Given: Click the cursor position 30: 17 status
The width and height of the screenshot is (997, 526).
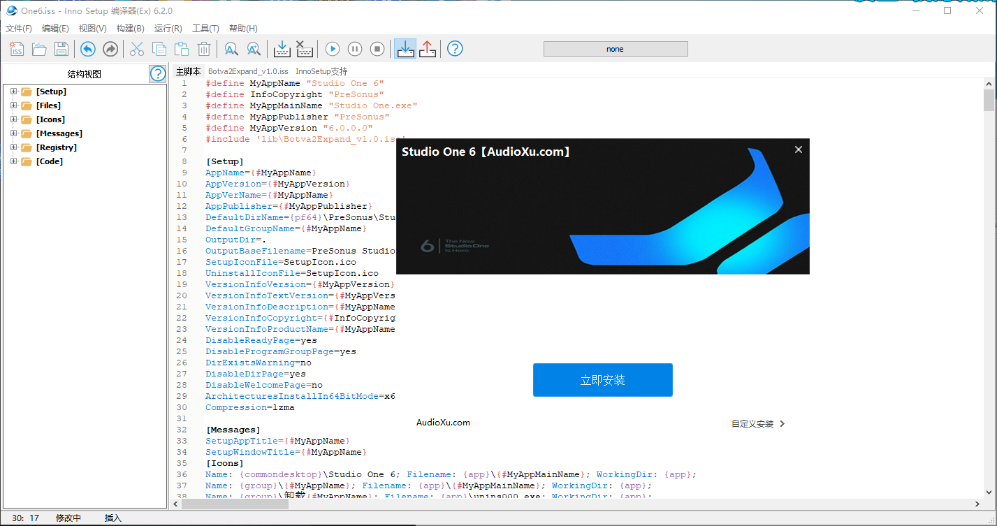Looking at the screenshot, I should [26, 518].
